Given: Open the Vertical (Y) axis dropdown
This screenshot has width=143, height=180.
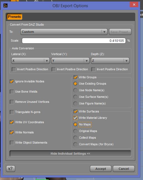Looking at the screenshot, I should 70,61.
